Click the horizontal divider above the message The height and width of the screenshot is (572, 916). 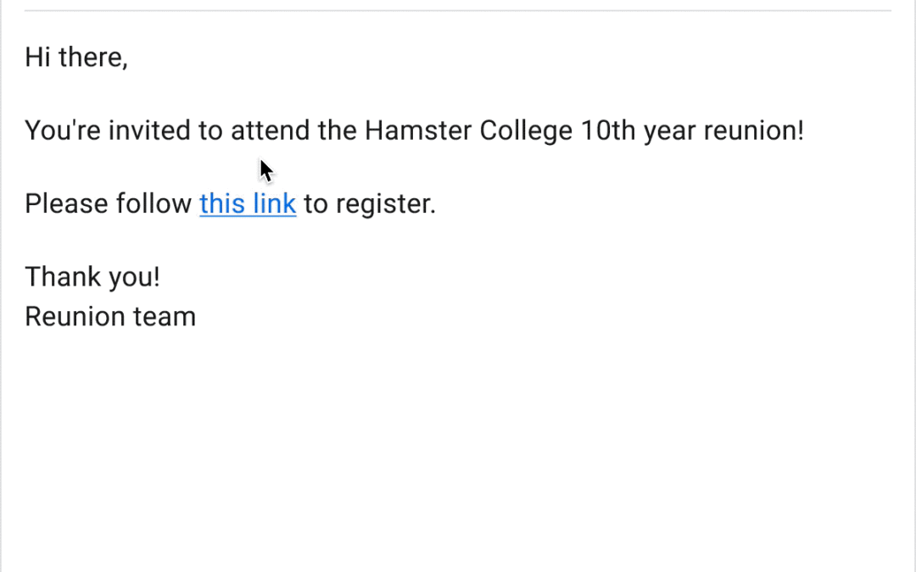pyautogui.click(x=458, y=10)
